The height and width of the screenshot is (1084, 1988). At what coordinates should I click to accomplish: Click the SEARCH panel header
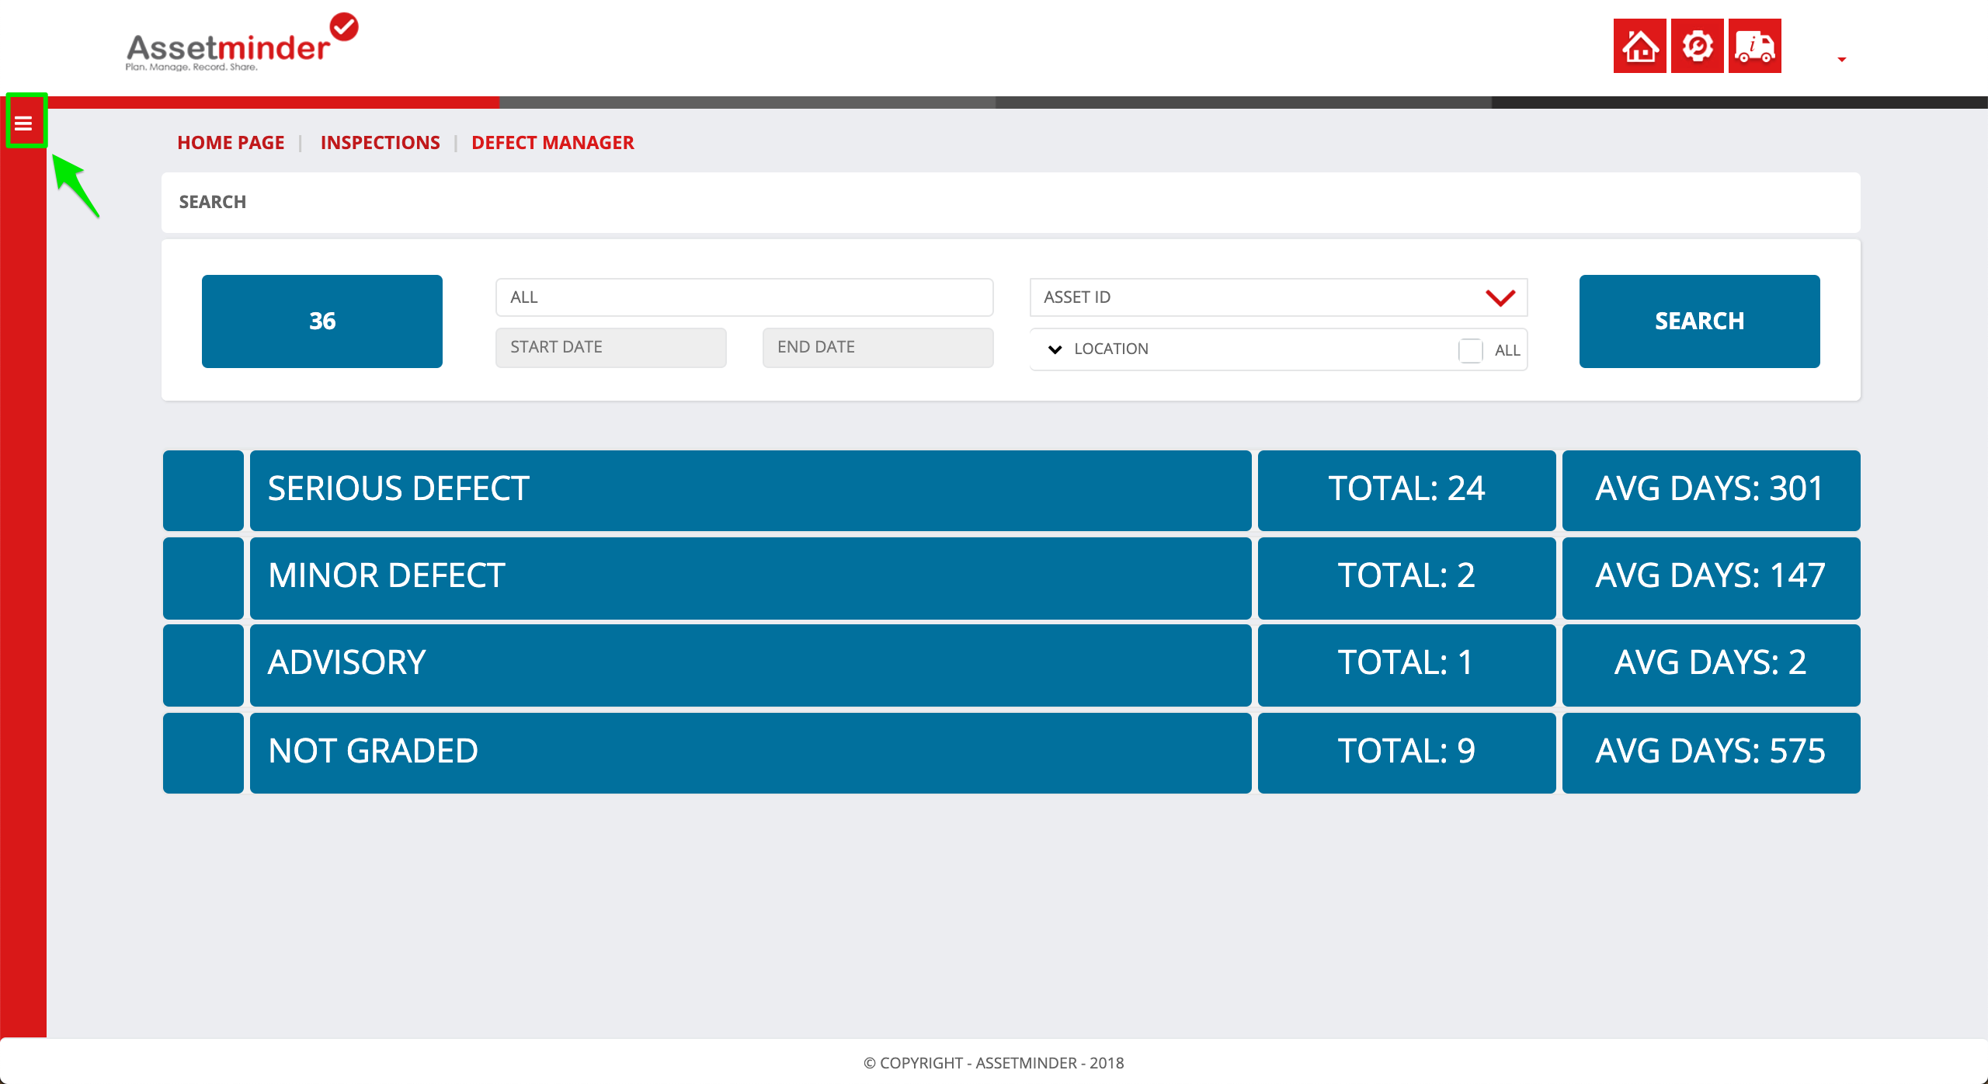(x=1010, y=202)
